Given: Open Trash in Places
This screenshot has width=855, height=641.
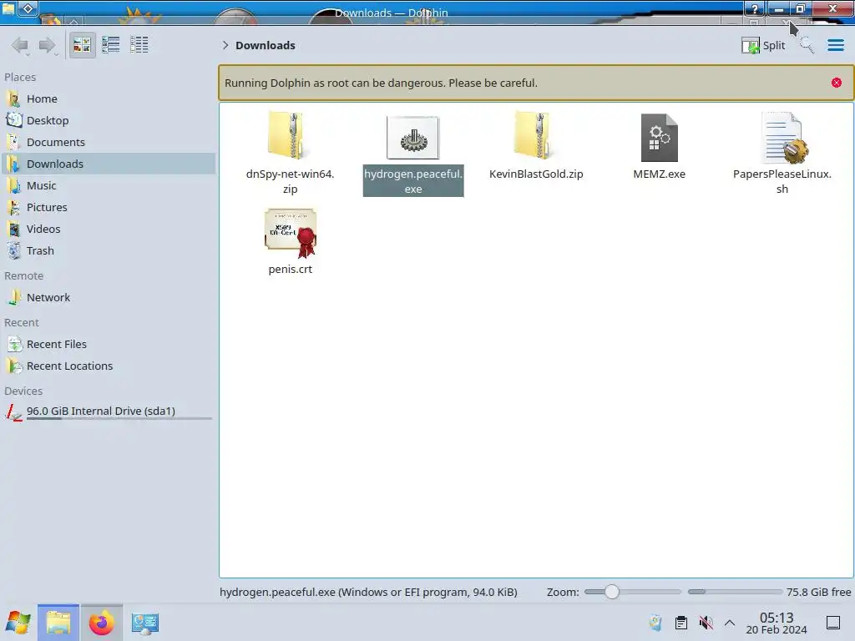Looking at the screenshot, I should [108, 250].
